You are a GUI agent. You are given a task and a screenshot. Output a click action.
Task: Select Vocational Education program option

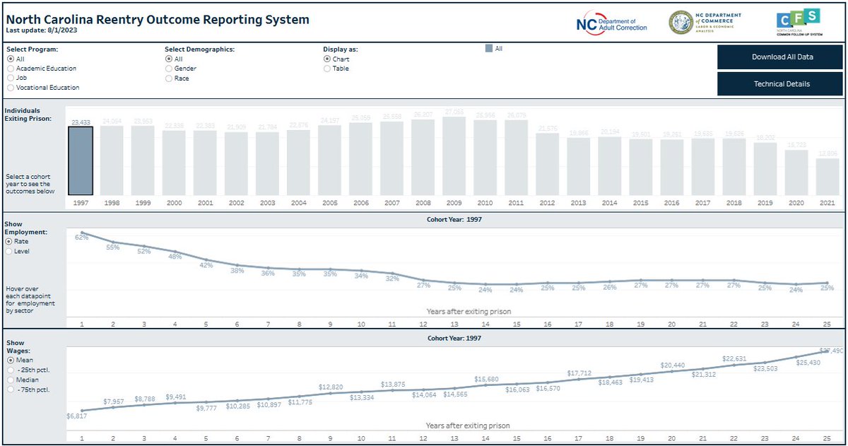click(x=11, y=88)
